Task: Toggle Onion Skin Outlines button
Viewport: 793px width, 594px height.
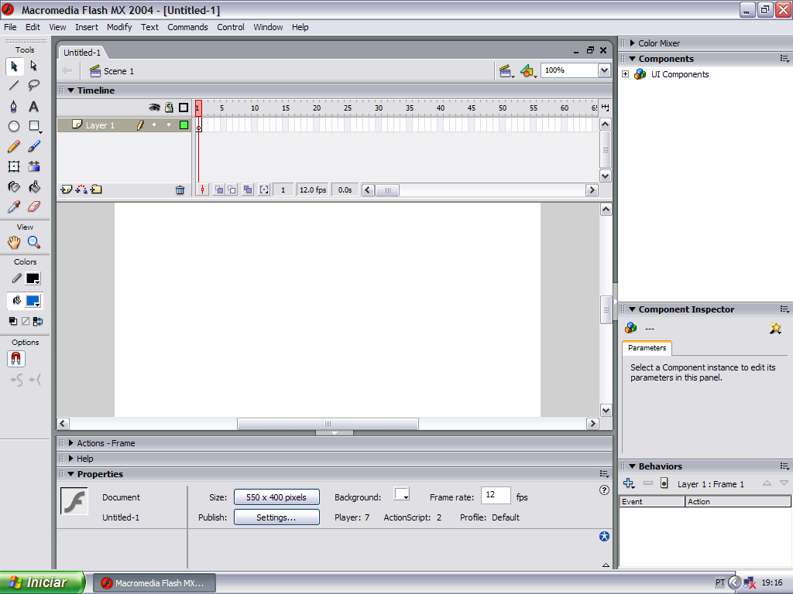Action: (x=232, y=190)
